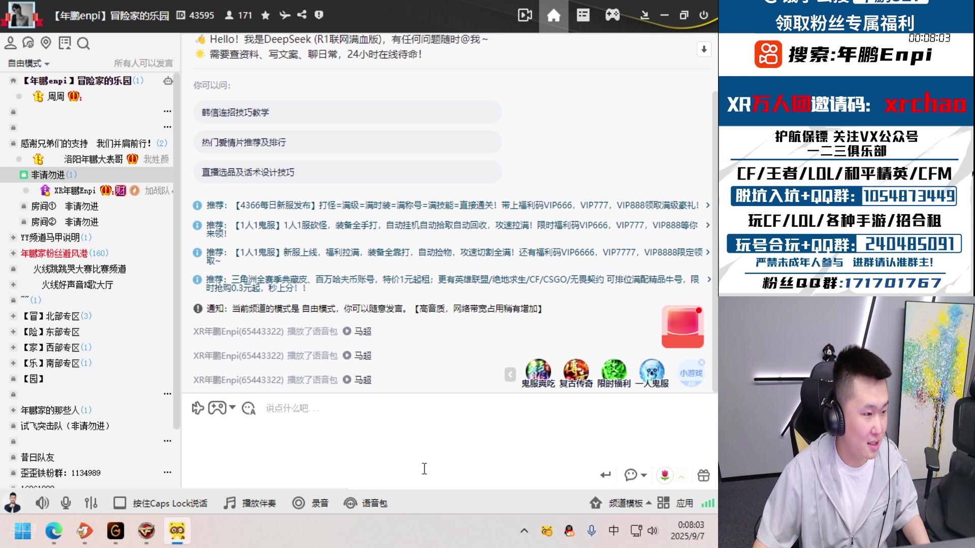This screenshot has height=548, width=975.
Task: Open the chat bubble quick-reply icon
Action: (631, 475)
